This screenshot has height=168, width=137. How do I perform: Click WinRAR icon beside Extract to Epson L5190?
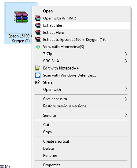(38, 40)
